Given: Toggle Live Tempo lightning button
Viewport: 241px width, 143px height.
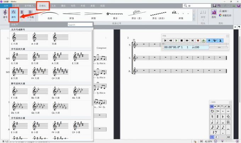Looking at the screenshot, I should point(209,40).
